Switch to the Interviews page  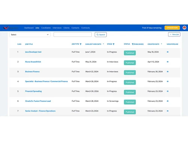tap(57, 28)
